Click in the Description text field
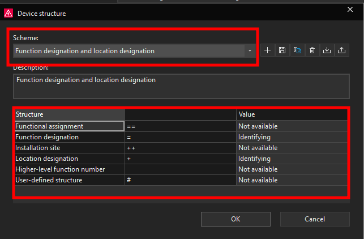 coord(181,87)
